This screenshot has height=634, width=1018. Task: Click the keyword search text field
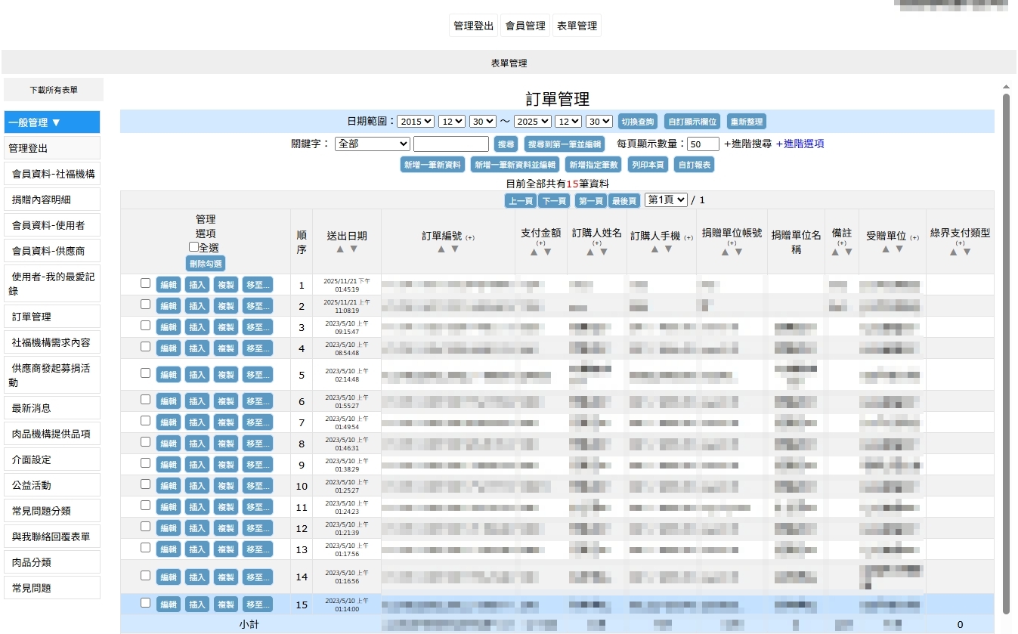click(451, 144)
